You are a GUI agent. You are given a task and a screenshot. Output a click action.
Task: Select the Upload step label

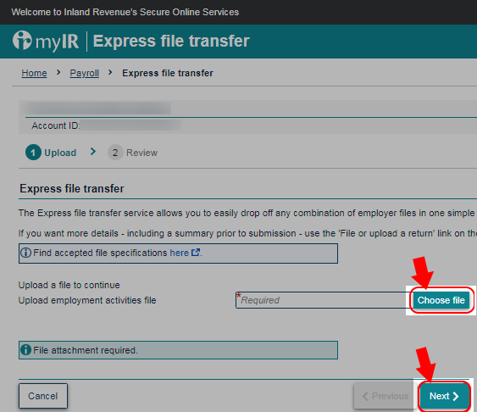[x=60, y=153]
